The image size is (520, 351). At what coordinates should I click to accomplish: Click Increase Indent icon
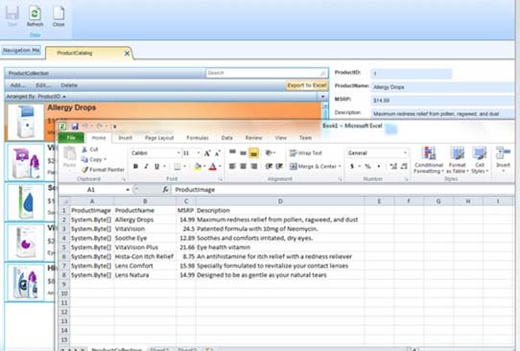279,166
